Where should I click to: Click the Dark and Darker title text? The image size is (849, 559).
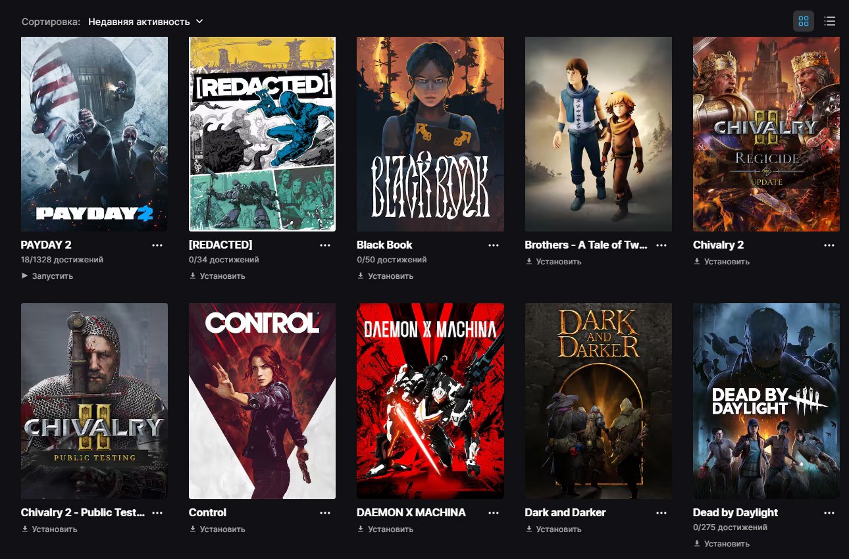click(x=565, y=513)
